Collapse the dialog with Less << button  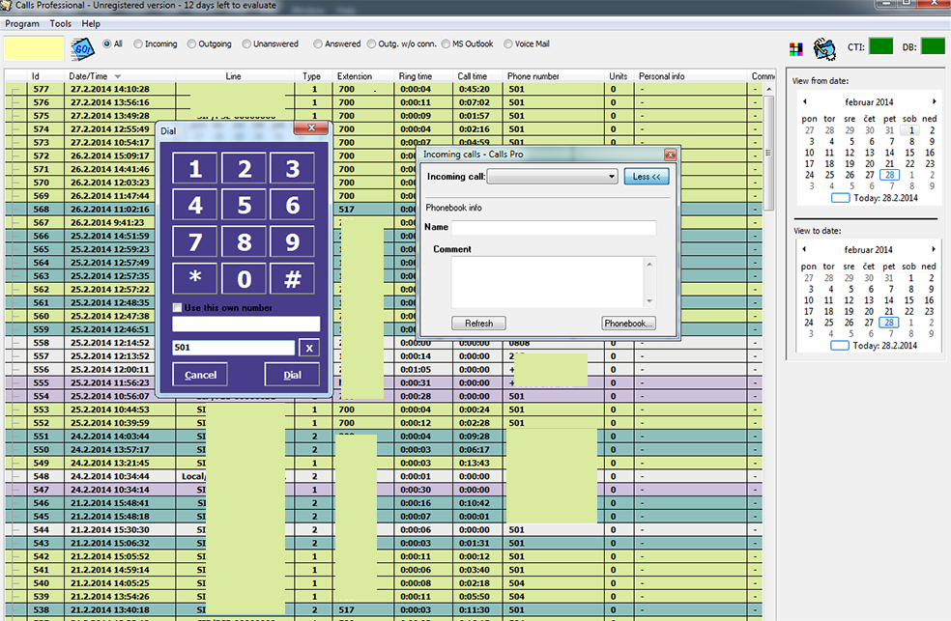click(647, 177)
